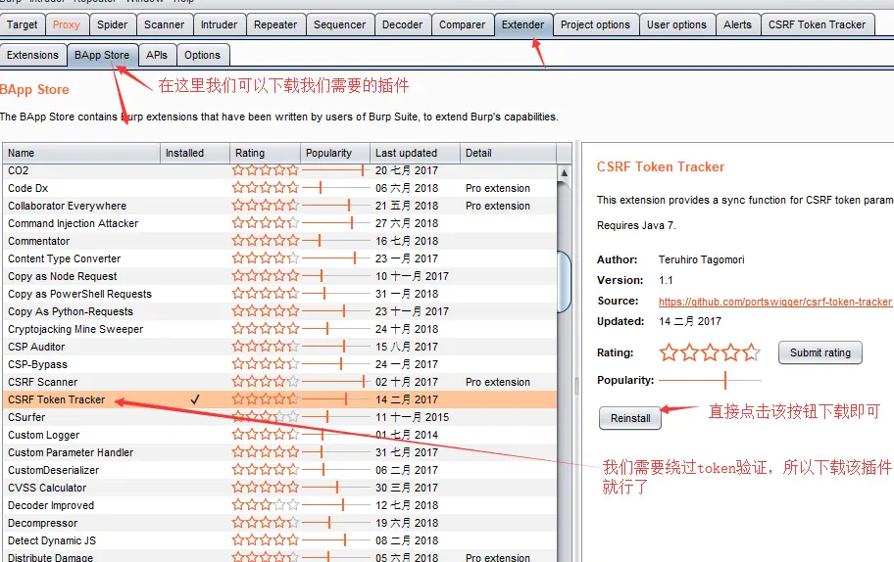Select the Decoder Improved row
Screen dimensions: 894x562
(279, 505)
